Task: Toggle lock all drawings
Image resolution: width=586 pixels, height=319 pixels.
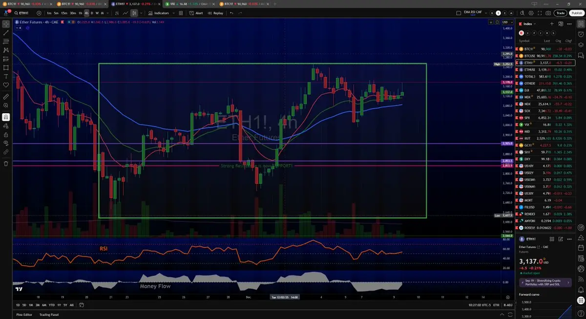Action: 6,134
